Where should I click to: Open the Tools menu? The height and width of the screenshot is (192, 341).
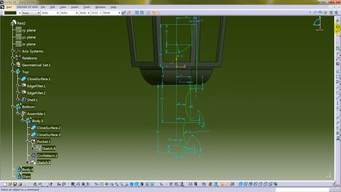click(86, 7)
